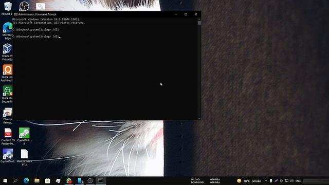Open the volume speaker tray icon

pyautogui.click(x=291, y=181)
